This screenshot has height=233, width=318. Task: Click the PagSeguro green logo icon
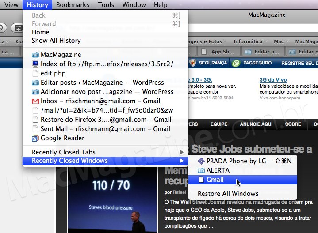point(236,63)
